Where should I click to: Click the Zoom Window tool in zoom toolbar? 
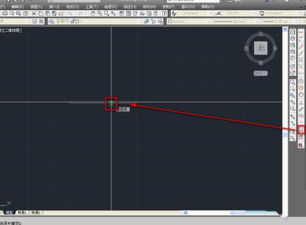coord(293,82)
